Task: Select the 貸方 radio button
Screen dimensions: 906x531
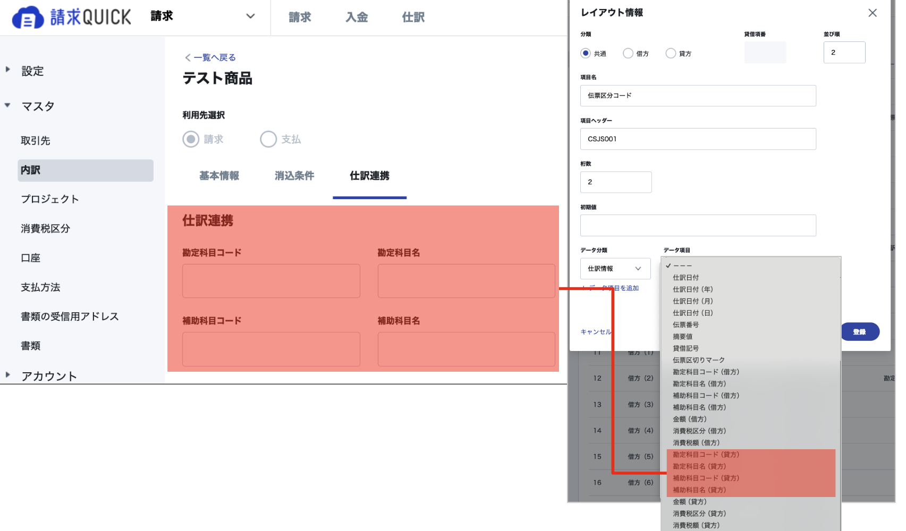Action: tap(671, 53)
